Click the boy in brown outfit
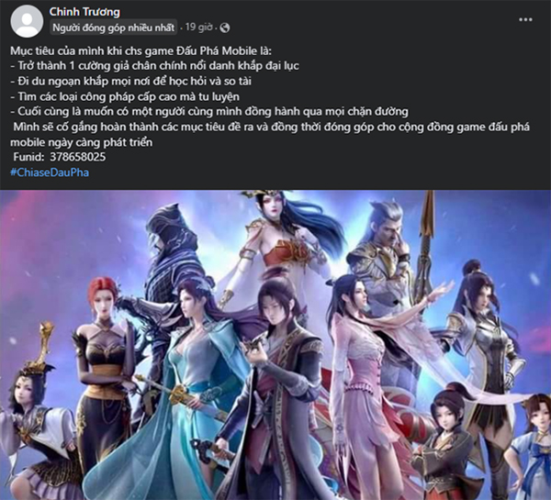551x500 pixels. pos(446,446)
